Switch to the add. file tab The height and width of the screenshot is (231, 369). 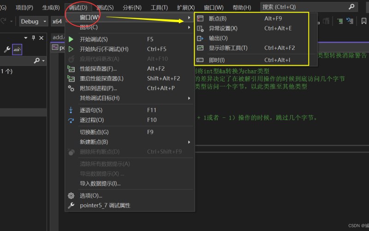pos(58,37)
